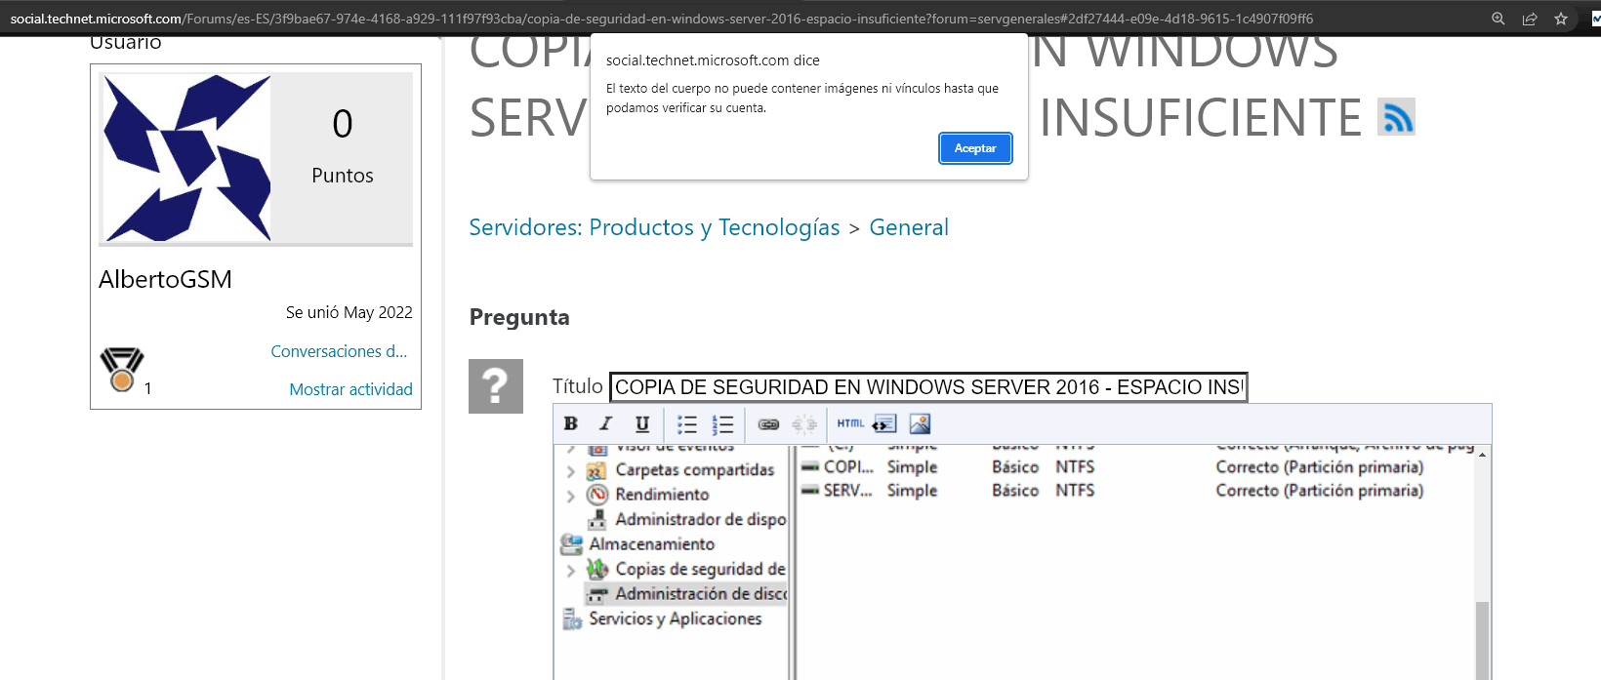The image size is (1601, 680).
Task: Click the NTFS cell in the COPI... row
Action: coord(1075,467)
